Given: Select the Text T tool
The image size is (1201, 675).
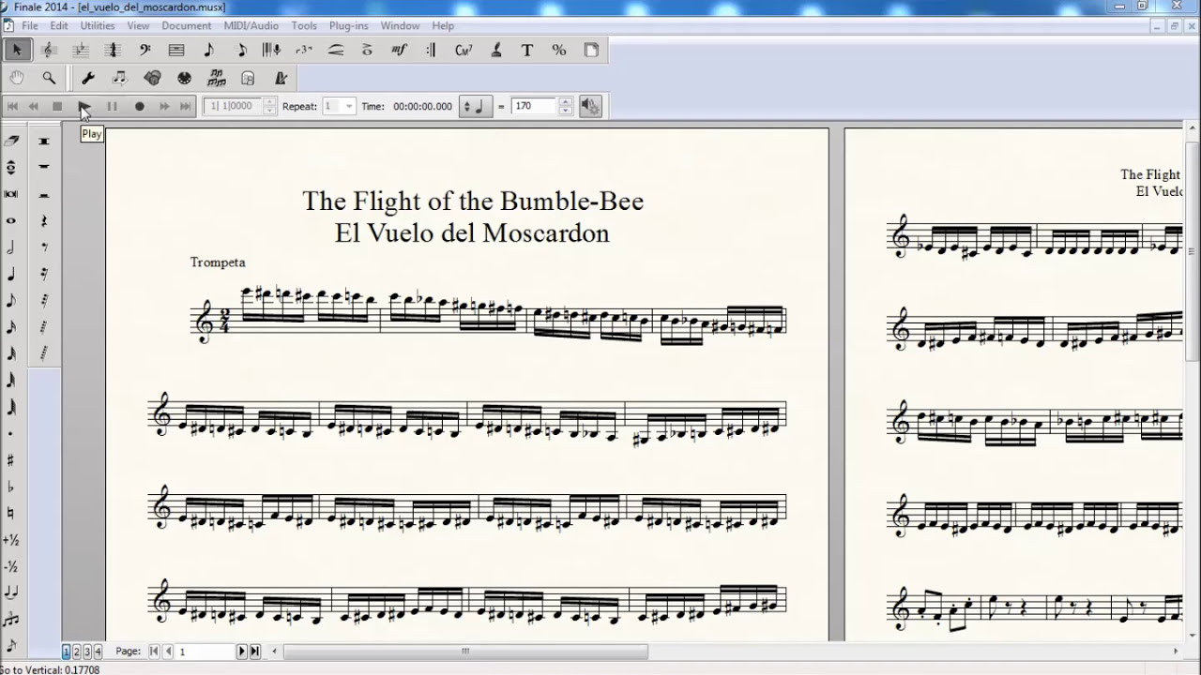Looking at the screenshot, I should pos(526,50).
